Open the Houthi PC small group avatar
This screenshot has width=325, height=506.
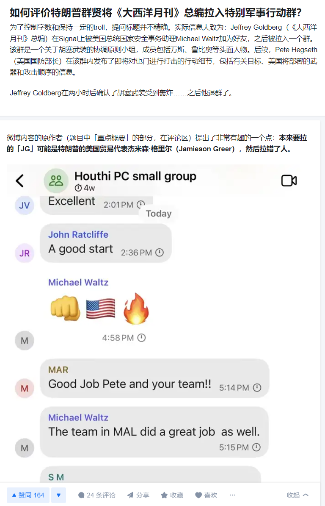tap(56, 181)
